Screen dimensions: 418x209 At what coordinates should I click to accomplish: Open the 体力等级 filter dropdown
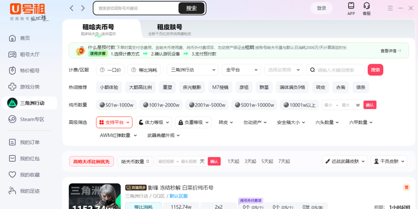154,122
